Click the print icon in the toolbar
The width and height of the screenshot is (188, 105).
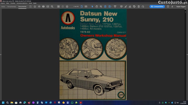pyautogui.click(x=43, y=6)
